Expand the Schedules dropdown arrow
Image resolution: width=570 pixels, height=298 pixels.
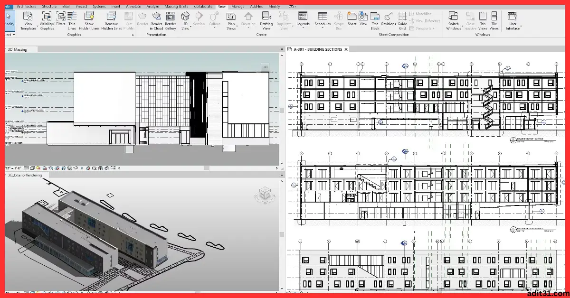point(323,28)
